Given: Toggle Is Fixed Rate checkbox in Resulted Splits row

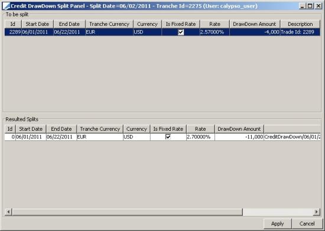Looking at the screenshot, I should [168, 137].
